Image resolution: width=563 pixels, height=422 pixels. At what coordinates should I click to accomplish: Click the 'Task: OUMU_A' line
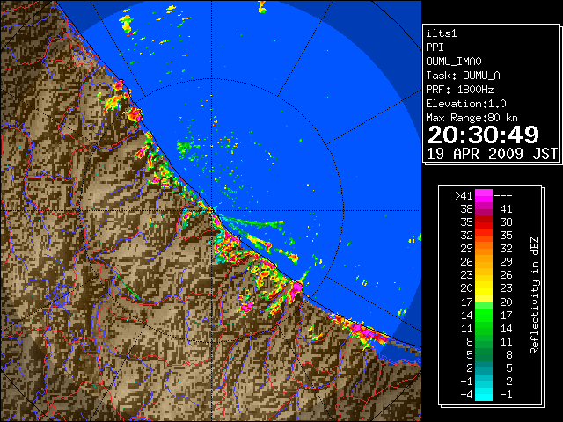tap(464, 76)
